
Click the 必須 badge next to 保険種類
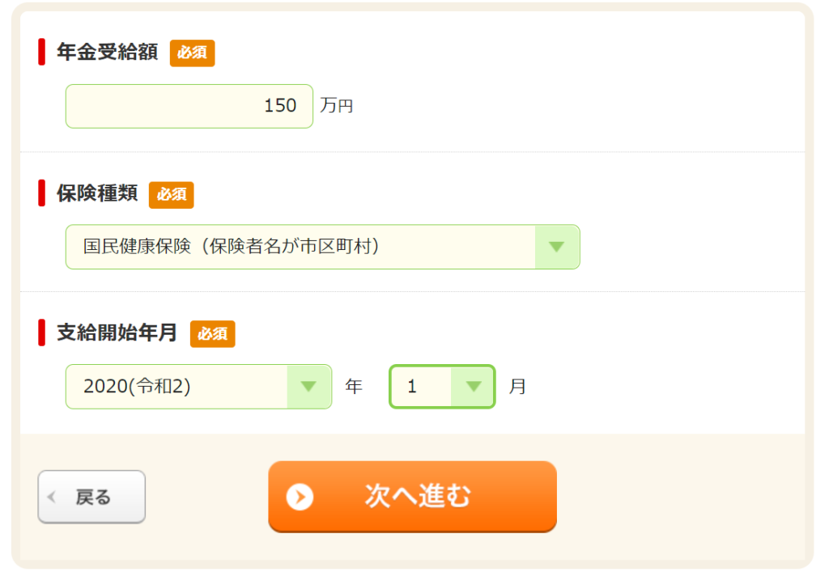point(172,195)
